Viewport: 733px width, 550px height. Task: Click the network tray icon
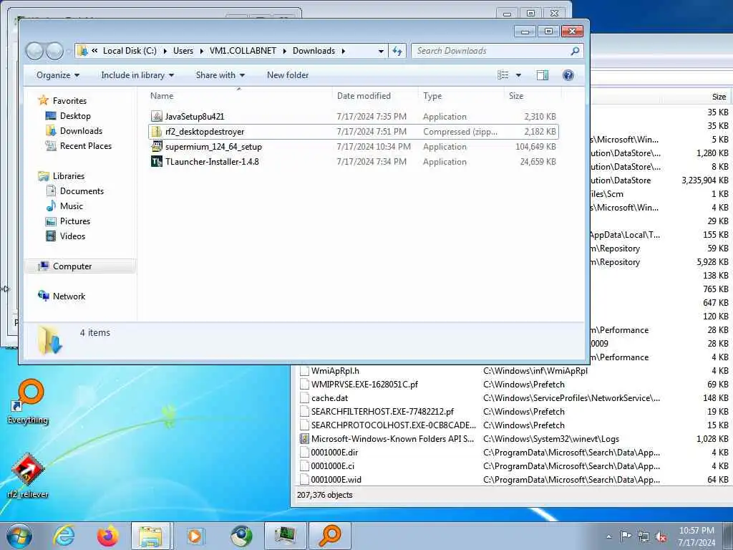pos(644,537)
